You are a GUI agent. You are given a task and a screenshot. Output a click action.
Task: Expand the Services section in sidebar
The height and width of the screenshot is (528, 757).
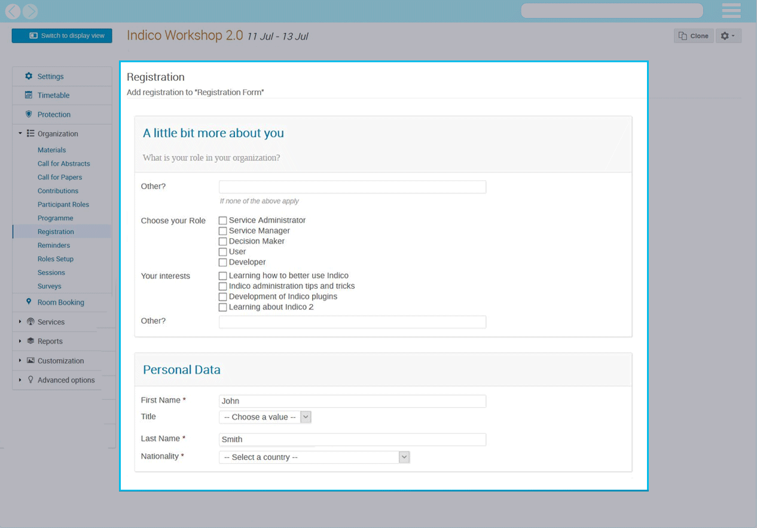[x=20, y=322]
